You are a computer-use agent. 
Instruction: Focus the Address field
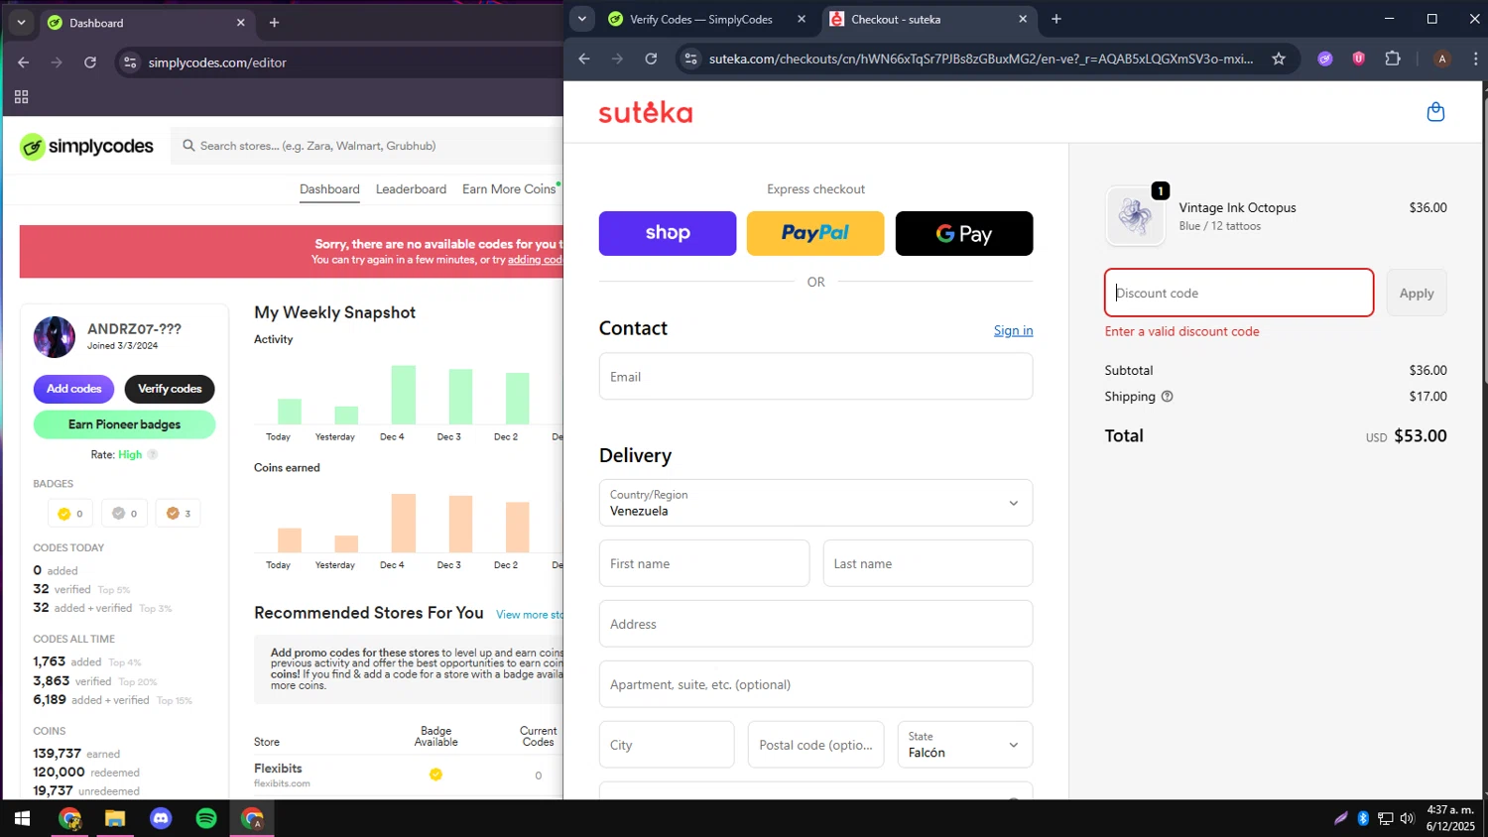[815, 624]
